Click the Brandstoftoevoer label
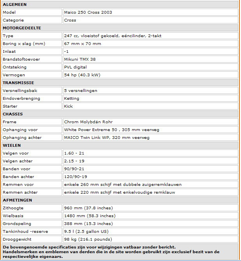Viewport: 241px width, 261px height. (21, 59)
